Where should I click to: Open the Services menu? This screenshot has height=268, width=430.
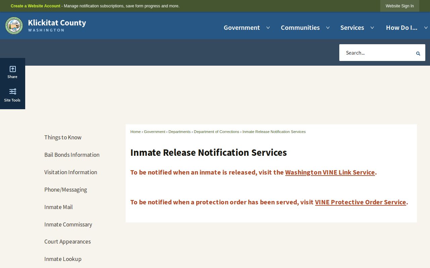(352, 28)
